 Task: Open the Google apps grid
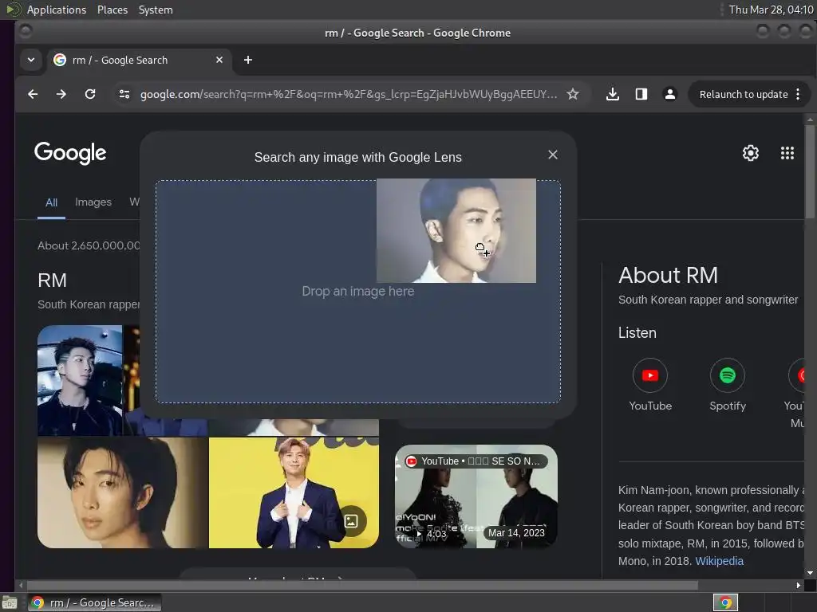[x=787, y=153]
